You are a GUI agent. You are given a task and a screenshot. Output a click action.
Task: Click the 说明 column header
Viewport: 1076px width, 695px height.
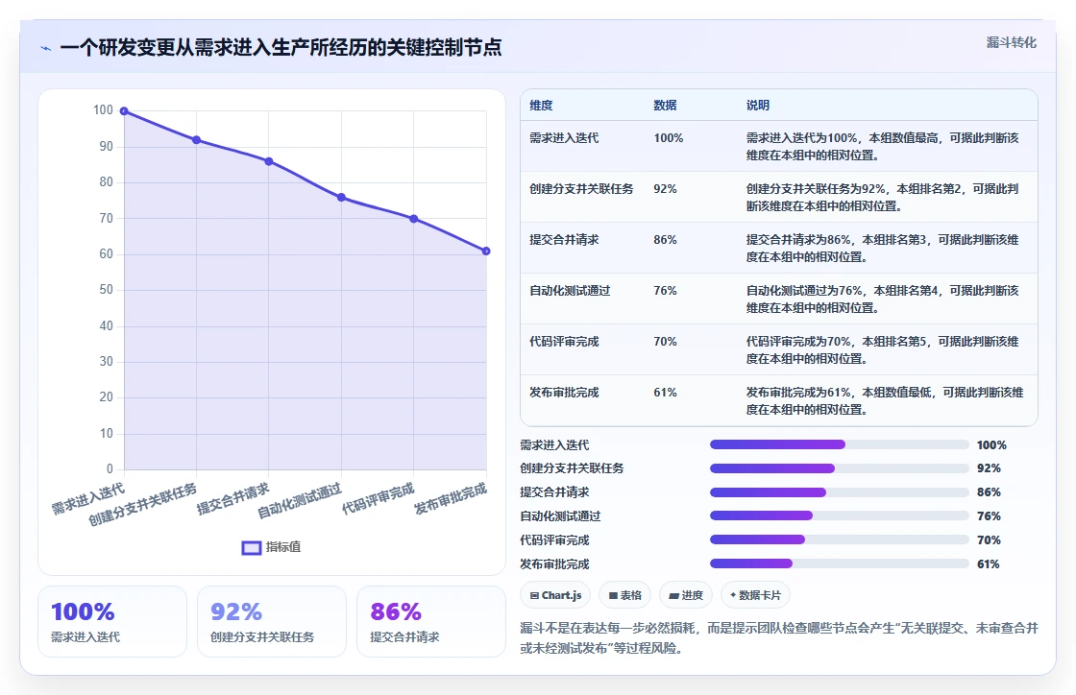758,106
